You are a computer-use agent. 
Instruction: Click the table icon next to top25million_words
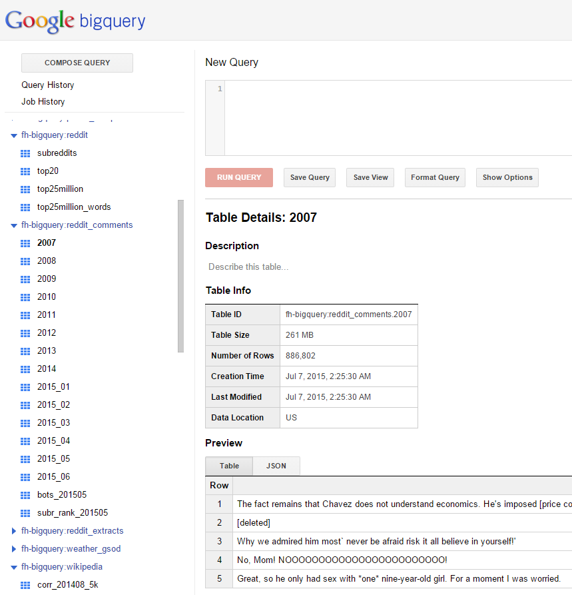26,207
